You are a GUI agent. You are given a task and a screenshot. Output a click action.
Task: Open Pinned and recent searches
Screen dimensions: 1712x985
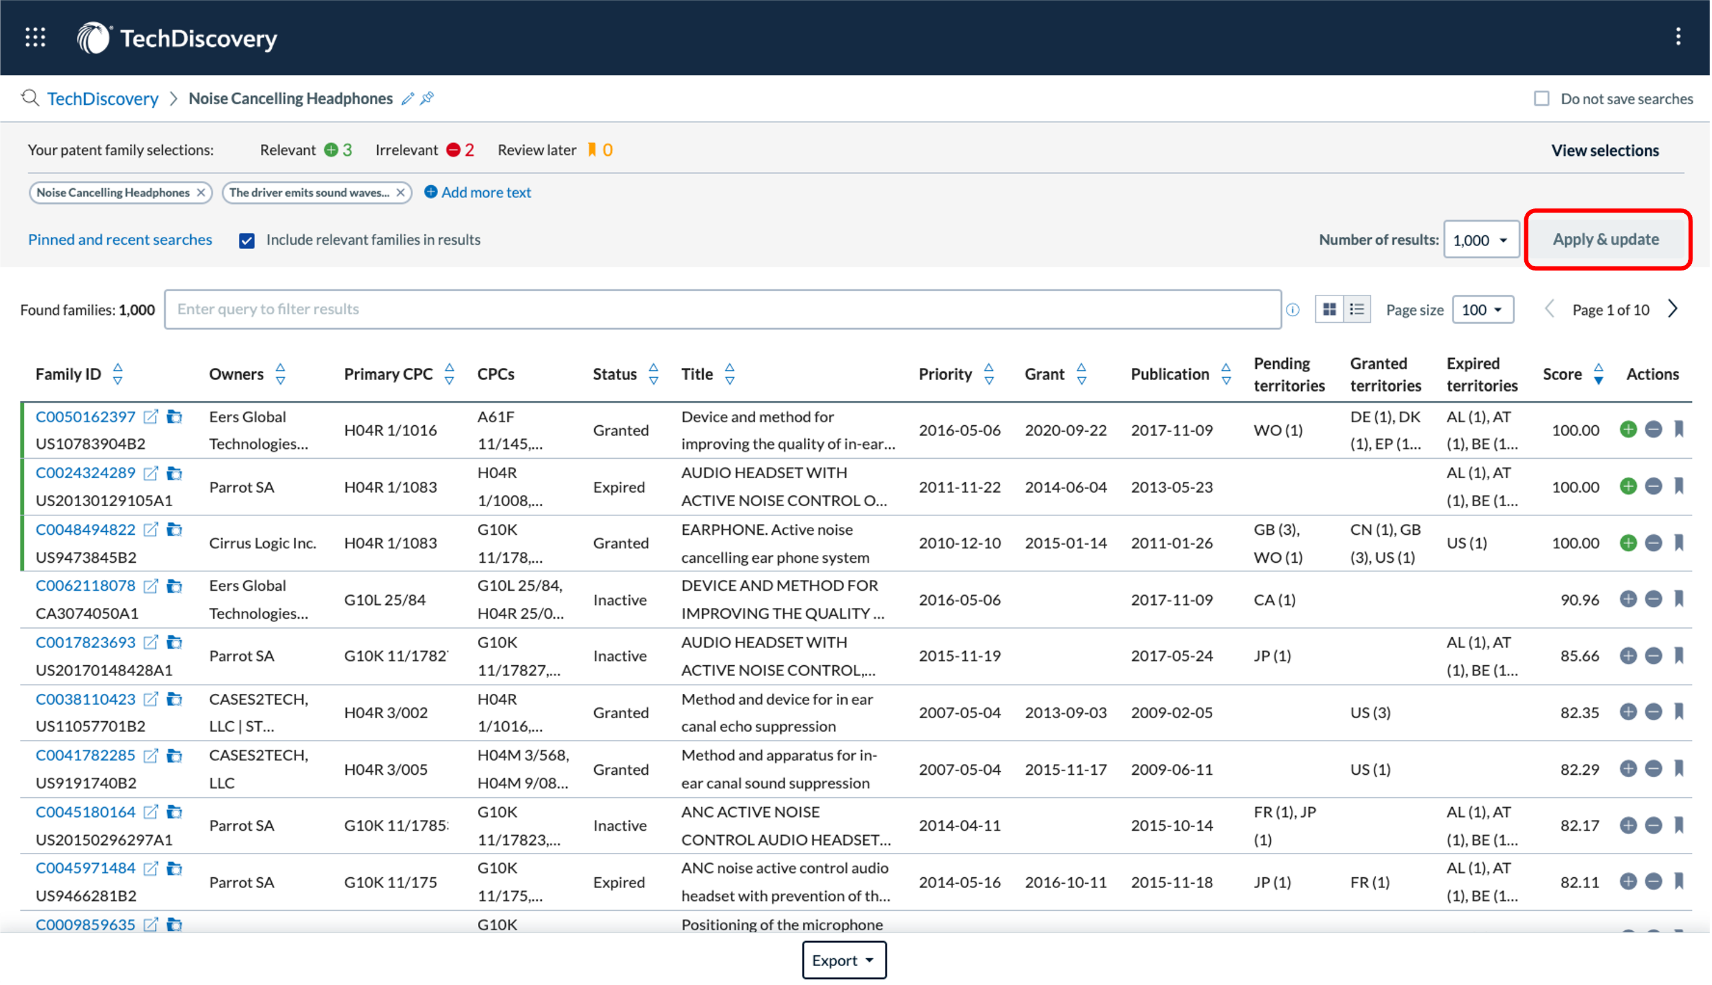(120, 240)
